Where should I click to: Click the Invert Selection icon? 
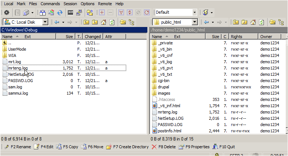pyautogui.click(x=130, y=13)
